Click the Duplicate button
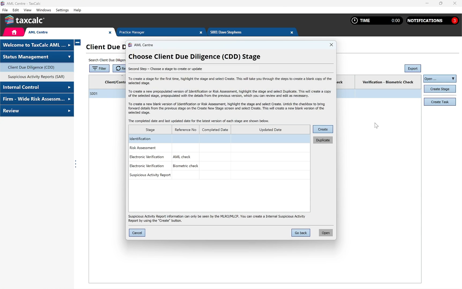Image resolution: width=462 pixels, height=289 pixels. (323, 140)
